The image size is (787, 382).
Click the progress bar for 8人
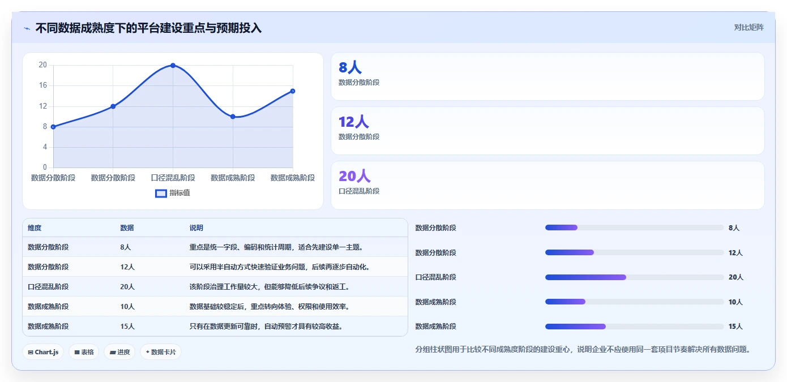click(634, 228)
